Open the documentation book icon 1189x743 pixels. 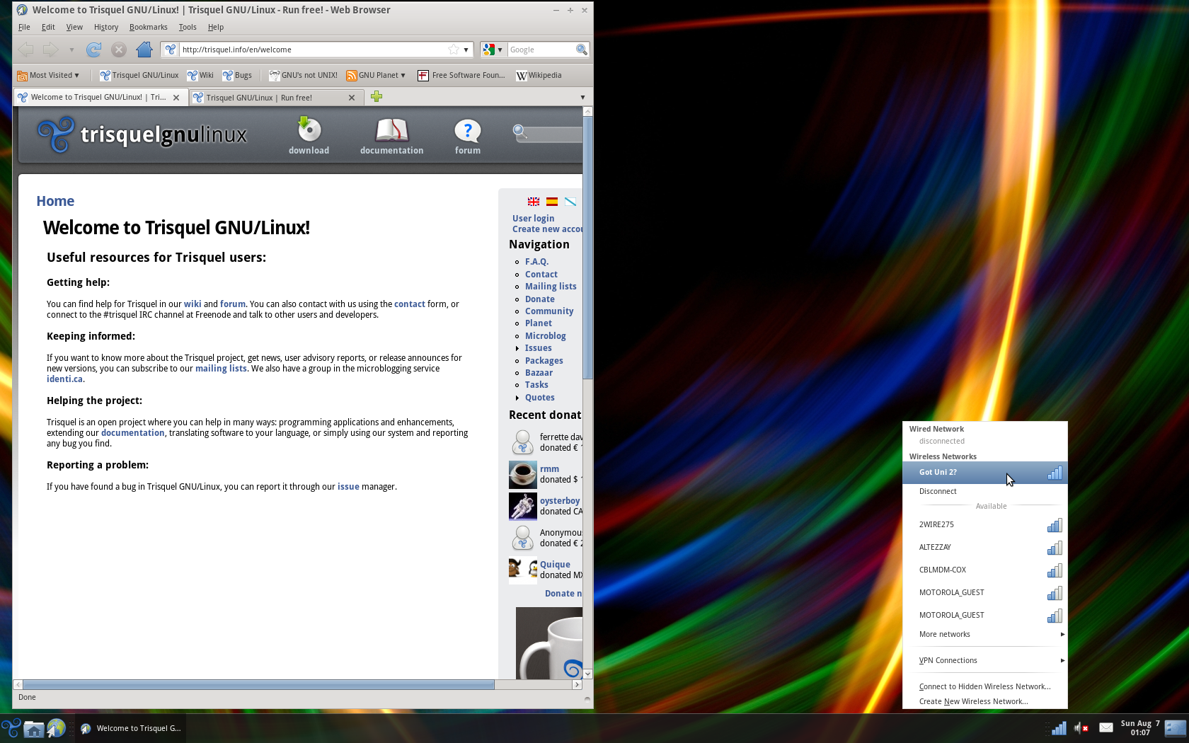(391, 130)
